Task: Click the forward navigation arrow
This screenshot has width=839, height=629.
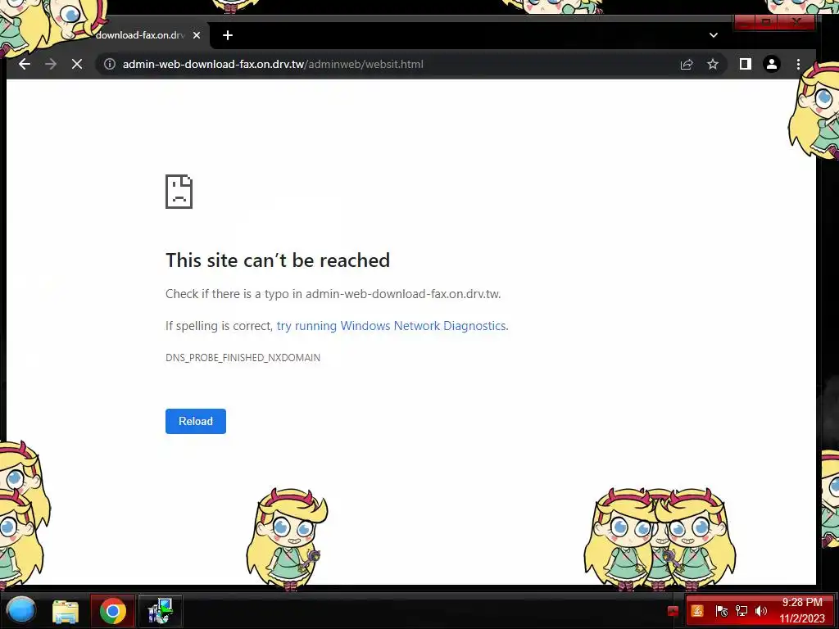Action: click(x=51, y=64)
